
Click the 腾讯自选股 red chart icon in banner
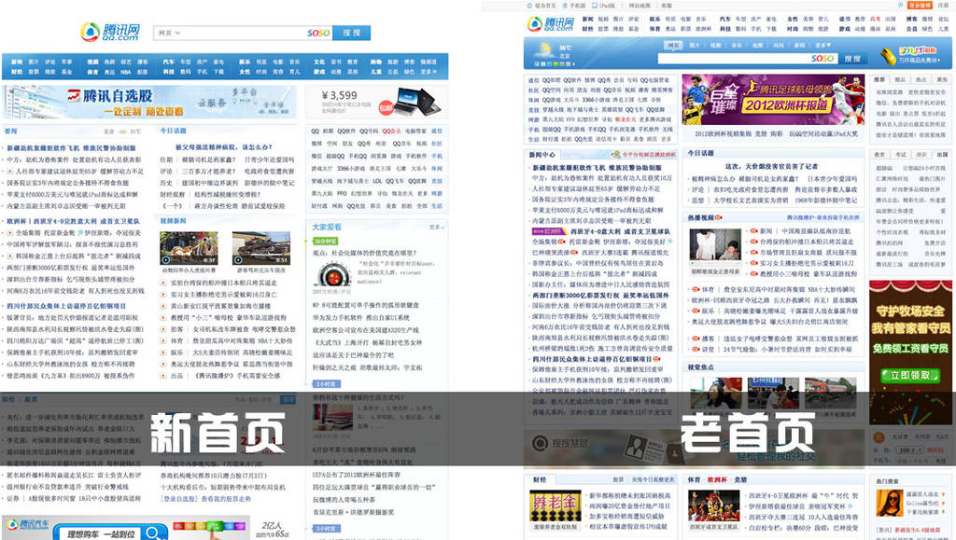[75, 95]
